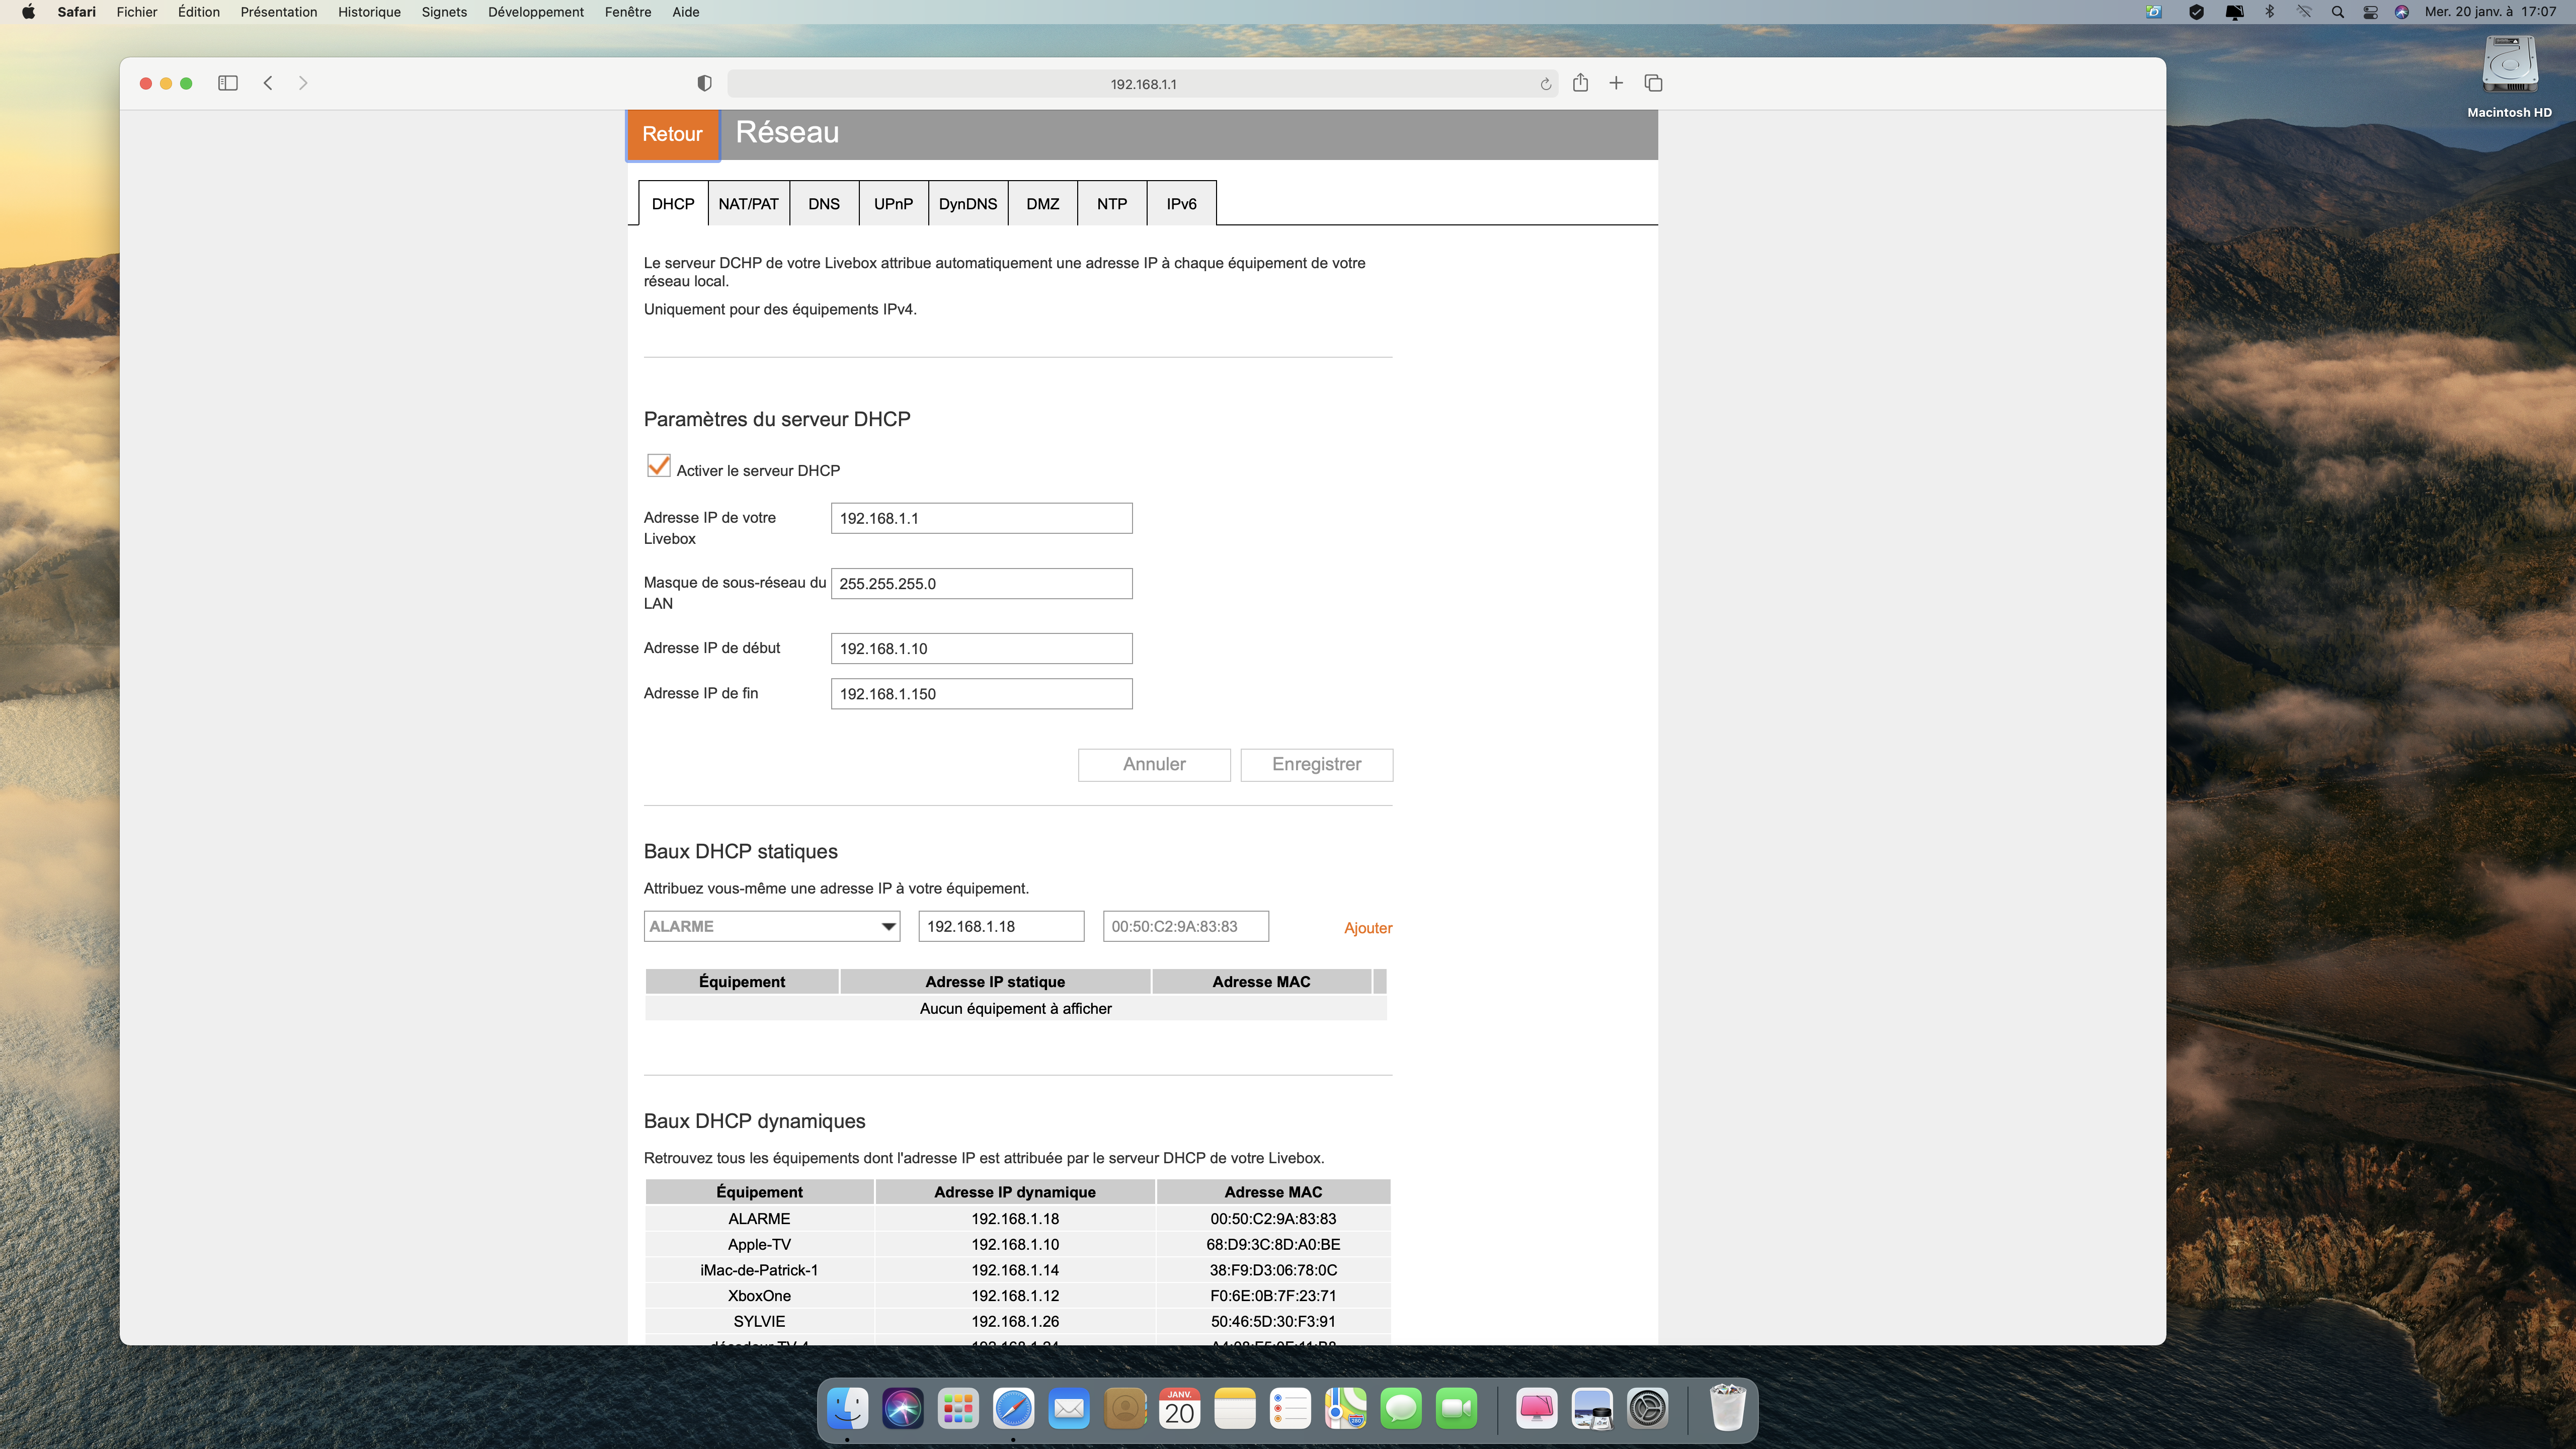
Task: Click the static lease MAC address field
Action: tap(1186, 926)
